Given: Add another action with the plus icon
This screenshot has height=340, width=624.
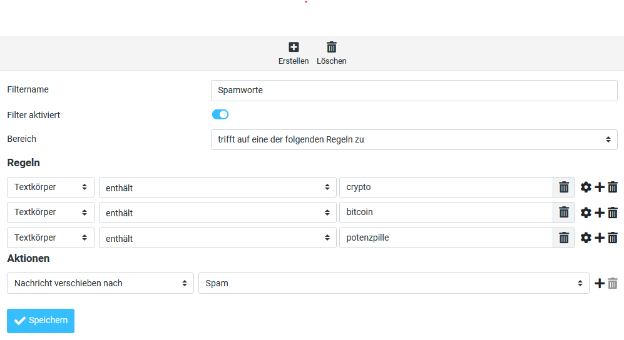Looking at the screenshot, I should pos(600,283).
